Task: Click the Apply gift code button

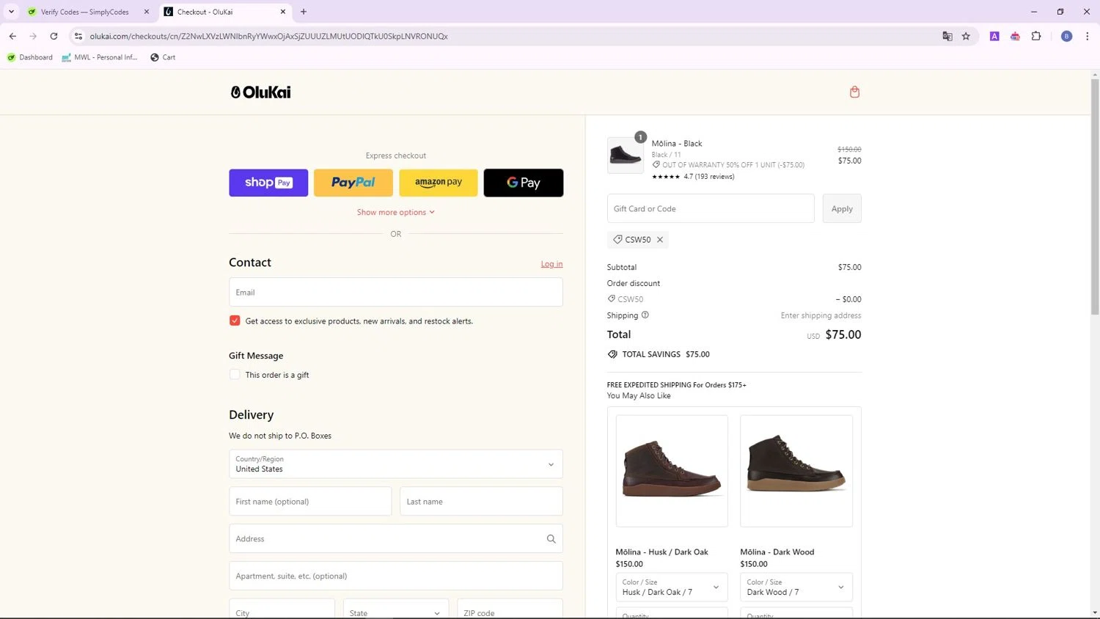Action: [x=842, y=208]
